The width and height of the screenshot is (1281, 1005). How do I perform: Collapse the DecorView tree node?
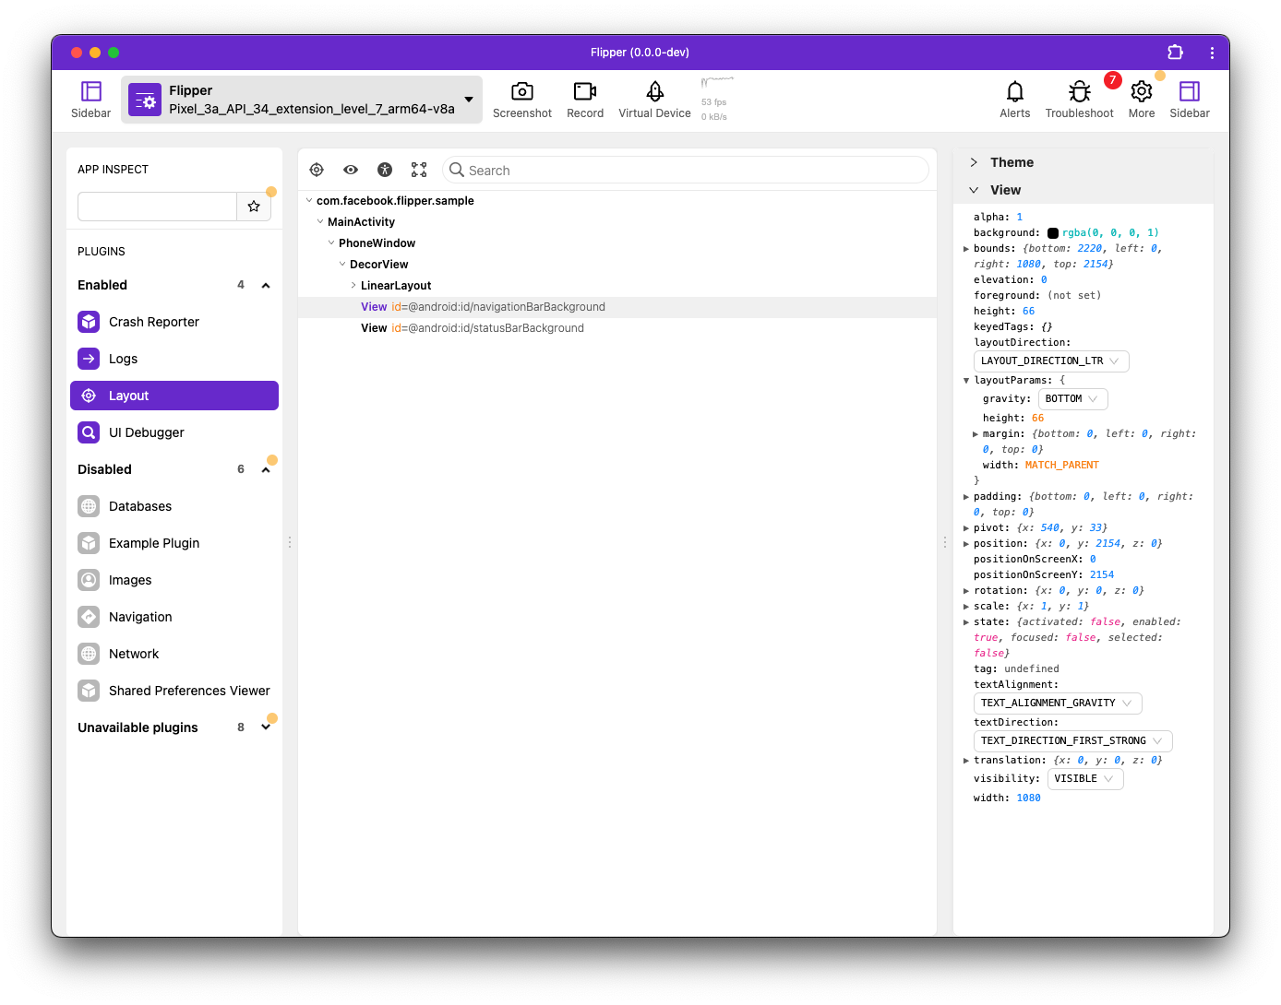(x=342, y=264)
